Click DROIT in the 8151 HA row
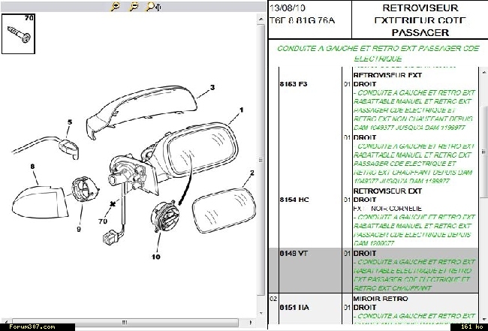The image size is (488, 331). (x=365, y=308)
